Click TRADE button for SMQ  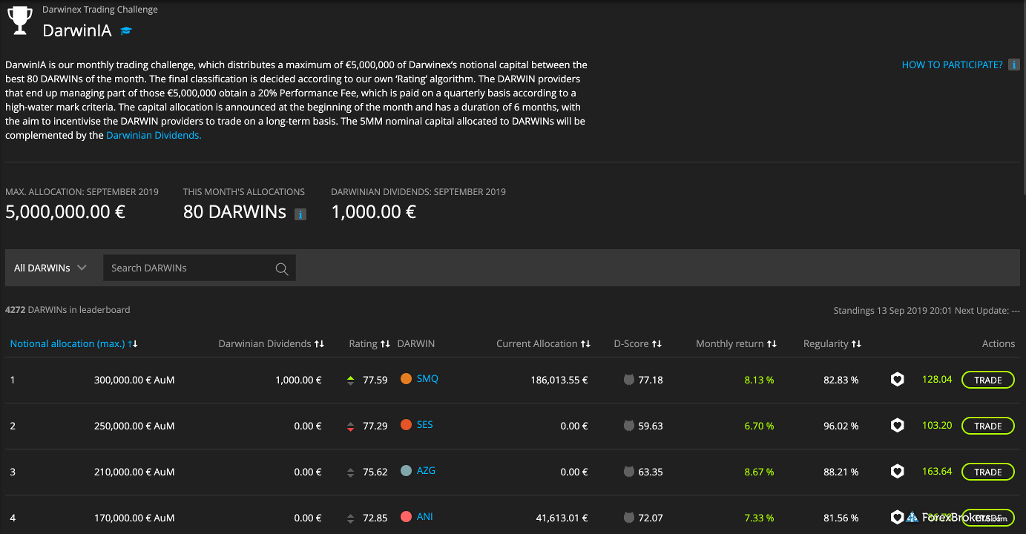[988, 380]
